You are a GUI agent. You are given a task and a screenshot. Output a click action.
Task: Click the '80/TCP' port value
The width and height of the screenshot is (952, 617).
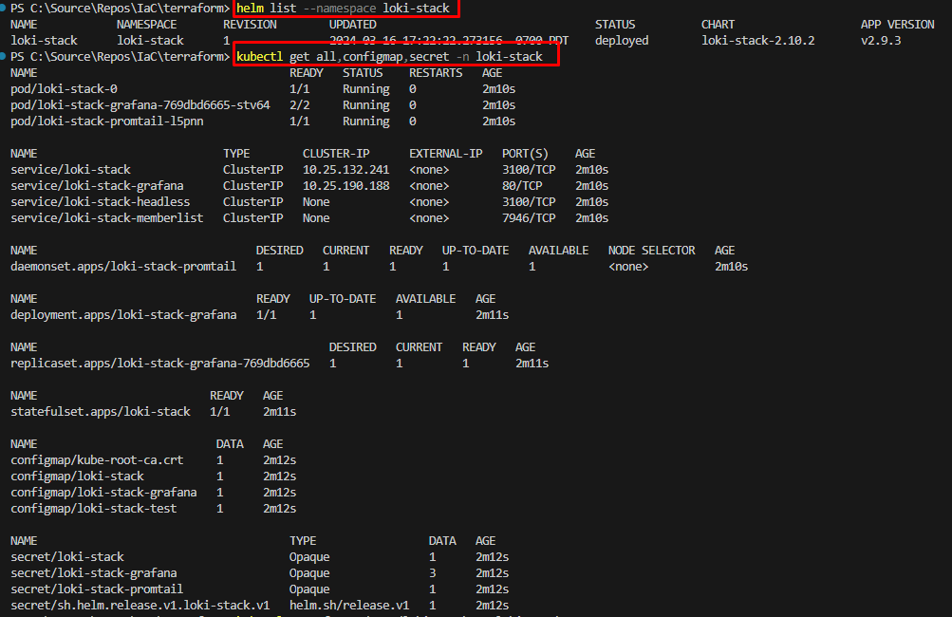(522, 186)
